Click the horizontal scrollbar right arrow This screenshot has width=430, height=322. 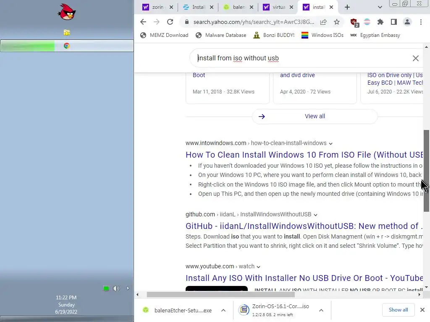tap(419, 295)
